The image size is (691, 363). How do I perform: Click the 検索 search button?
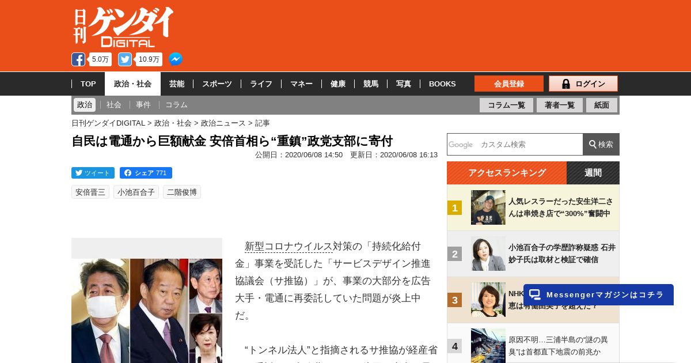pyautogui.click(x=601, y=144)
